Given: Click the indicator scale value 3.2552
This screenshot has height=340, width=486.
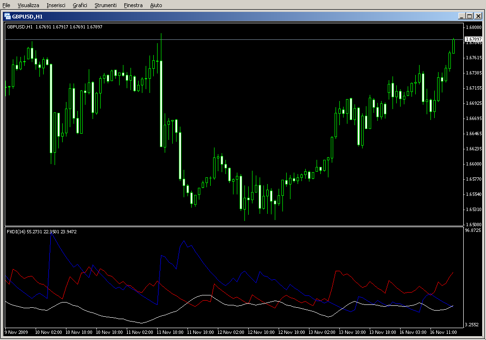Looking at the screenshot, I should pos(472,324).
